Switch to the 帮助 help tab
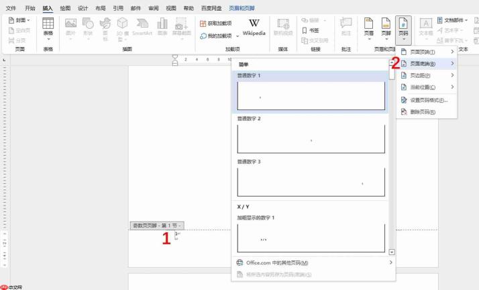 click(x=189, y=8)
